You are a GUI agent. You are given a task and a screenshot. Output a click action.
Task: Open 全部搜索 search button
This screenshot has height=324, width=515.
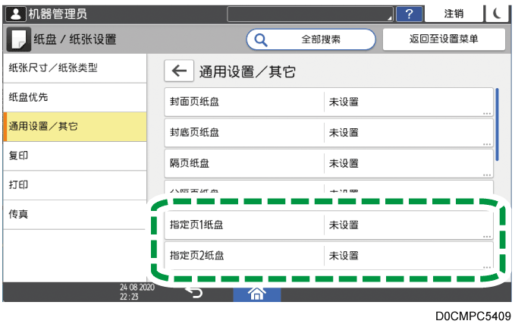[311, 39]
